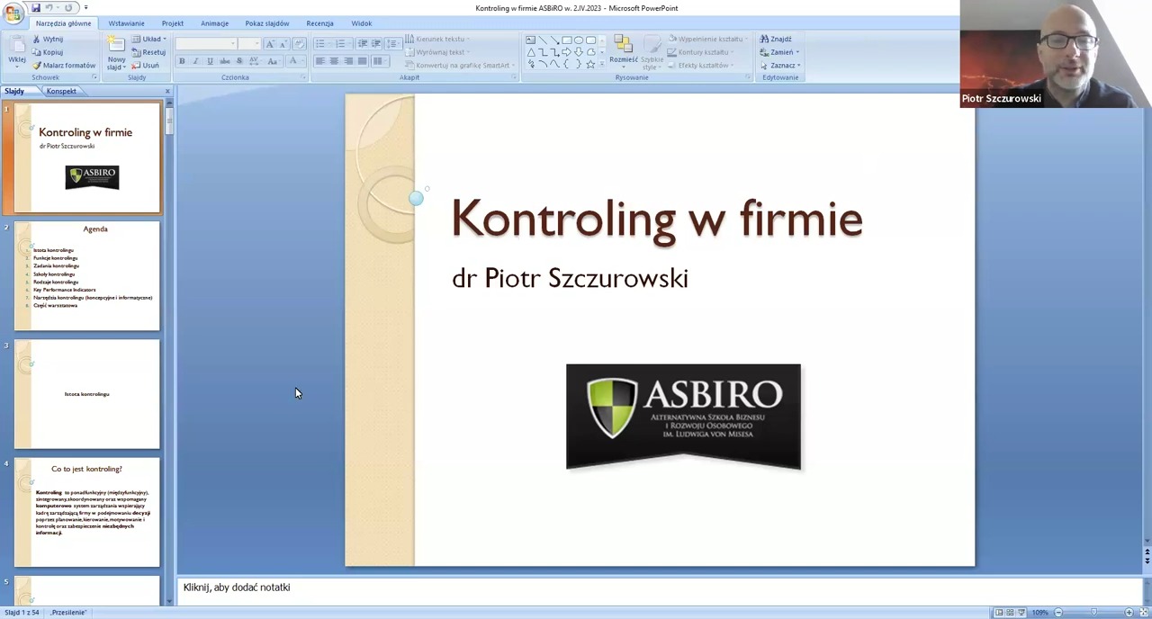Delete the slide with Usuń

click(x=146, y=66)
